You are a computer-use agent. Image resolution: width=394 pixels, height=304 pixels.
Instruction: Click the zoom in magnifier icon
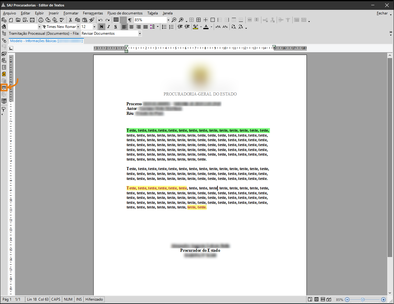[x=181, y=20]
